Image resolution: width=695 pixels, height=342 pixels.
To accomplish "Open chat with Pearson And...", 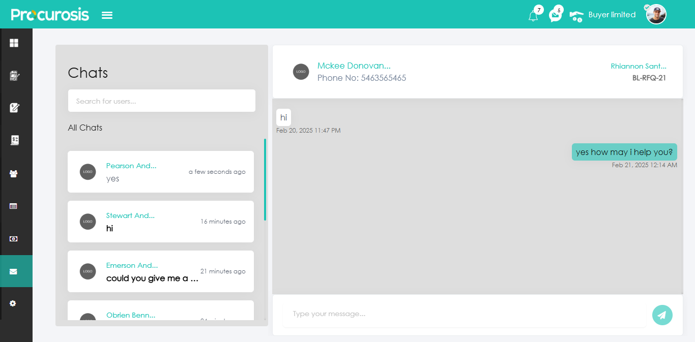I will click(x=161, y=172).
